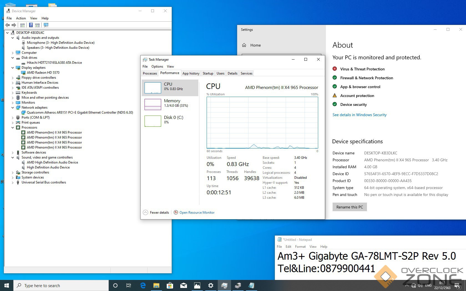Open Microsoft Store from the taskbar
The width and height of the screenshot is (466, 291).
(170, 285)
